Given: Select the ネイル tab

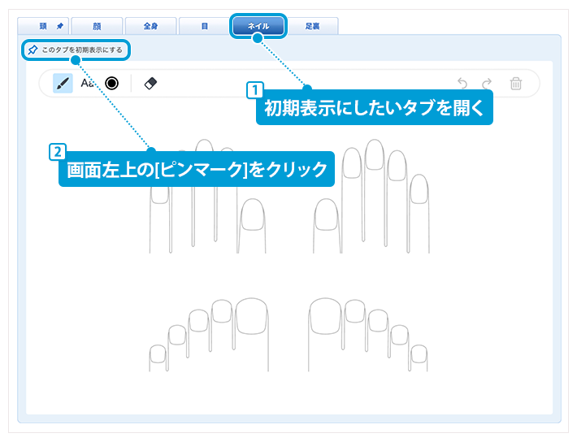Looking at the screenshot, I should [x=258, y=27].
